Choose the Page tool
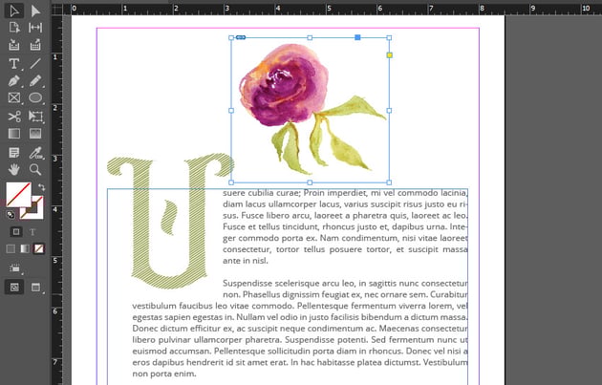Viewport: 602px width, 385px height. point(14,28)
